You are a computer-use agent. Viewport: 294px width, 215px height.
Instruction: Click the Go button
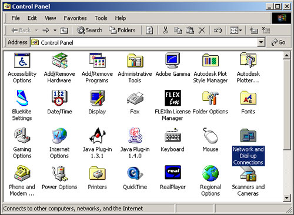click(x=278, y=42)
